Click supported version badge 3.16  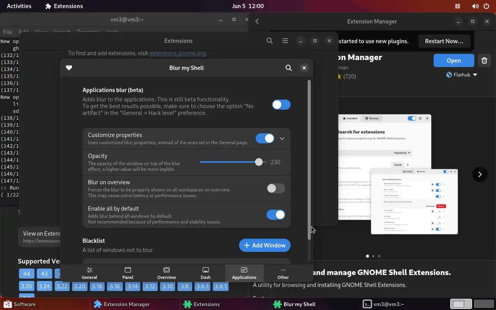click(115, 286)
